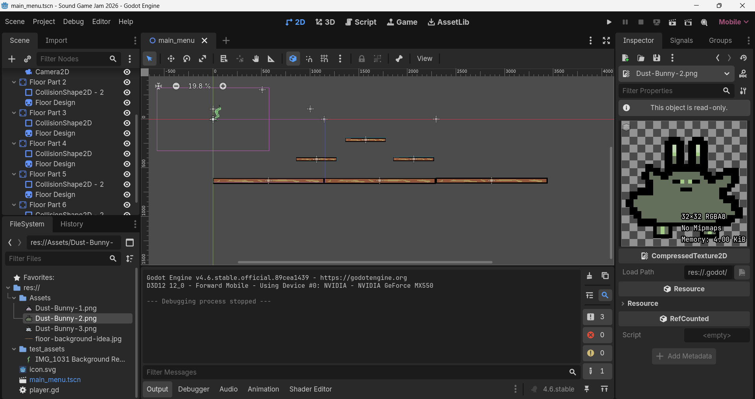755x399 pixels.
Task: Open the skeleton options bone tool
Action: [399, 59]
